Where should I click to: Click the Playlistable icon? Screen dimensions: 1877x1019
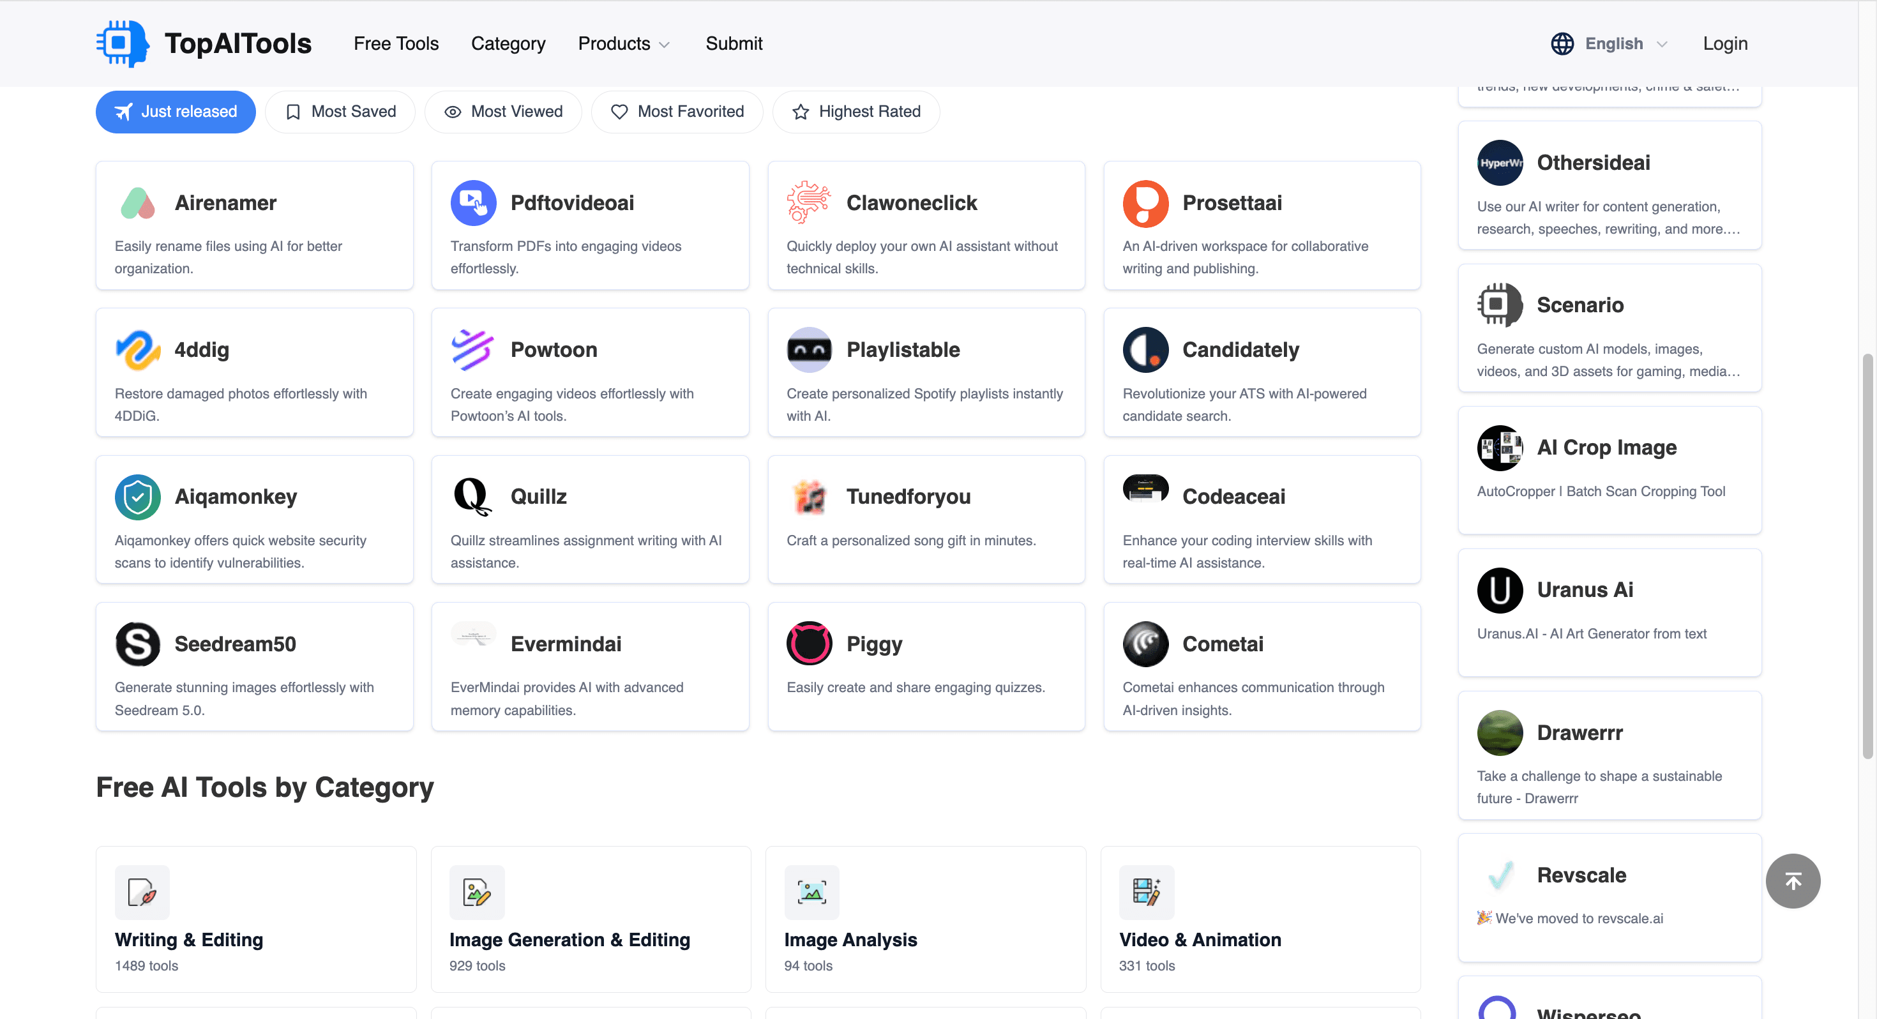pos(810,350)
